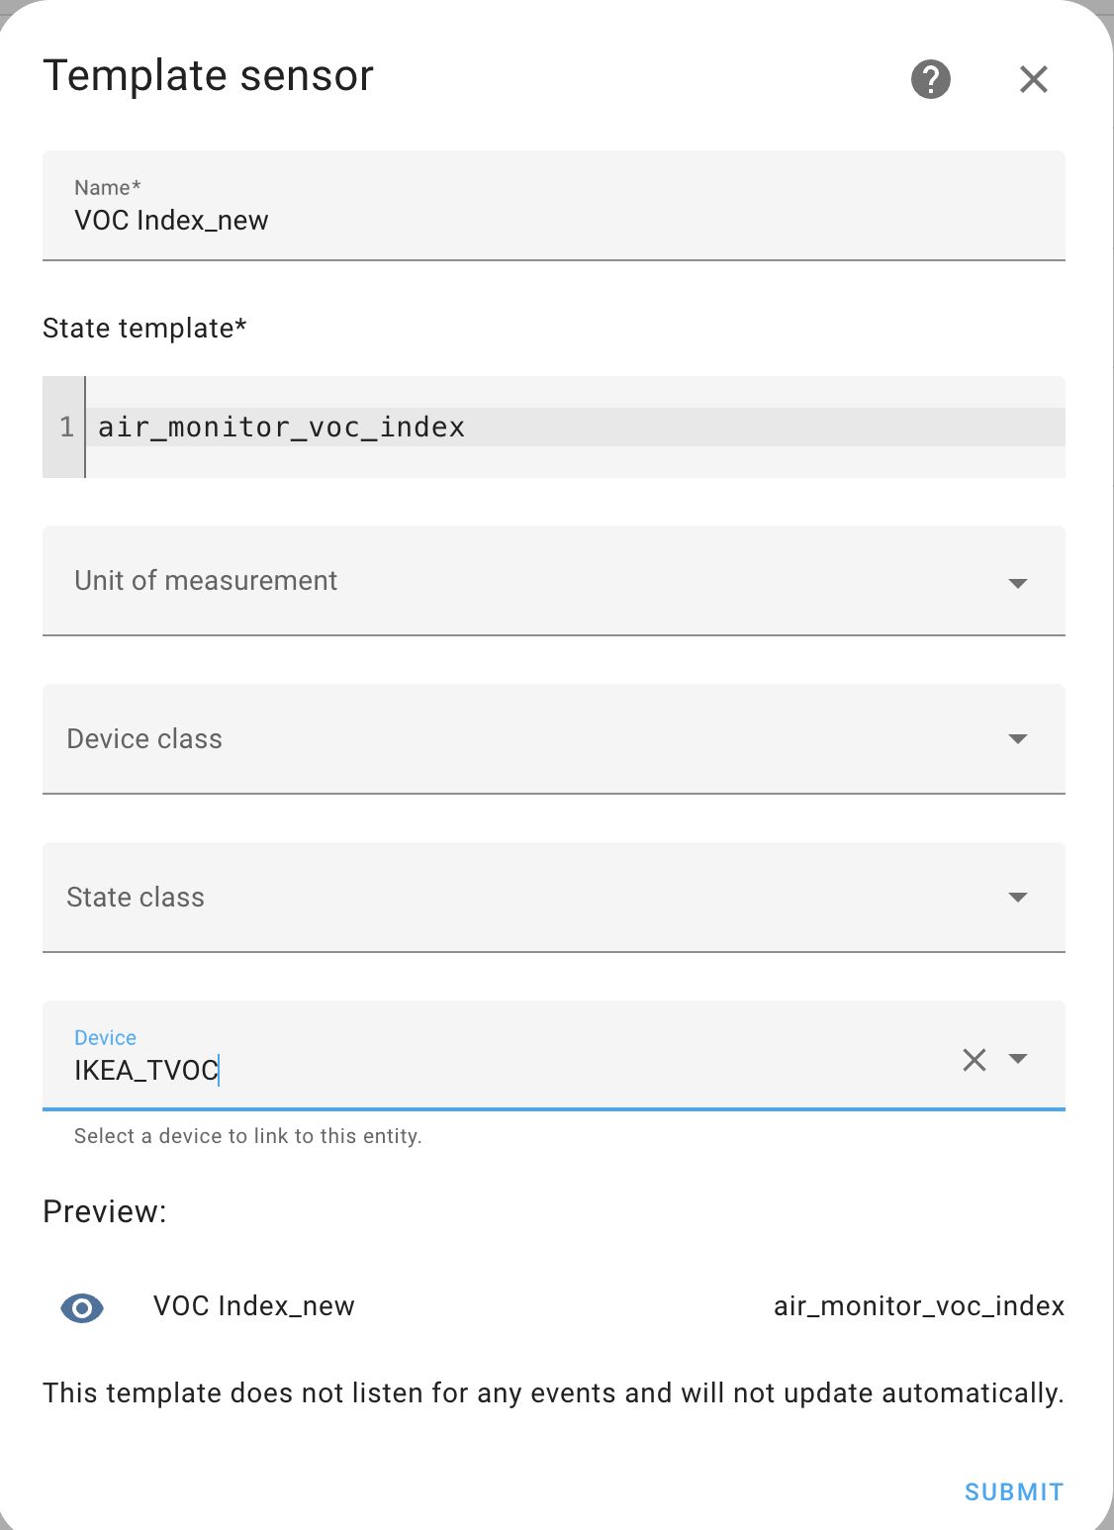Expand the Device class dropdown arrow
The image size is (1114, 1530).
click(x=1017, y=739)
